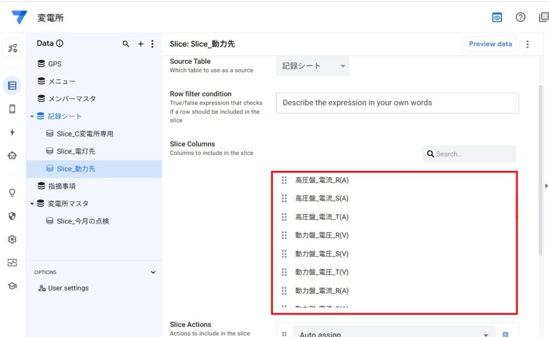
Task: Click the rocket icon in left sidebar
Action: tap(12, 48)
